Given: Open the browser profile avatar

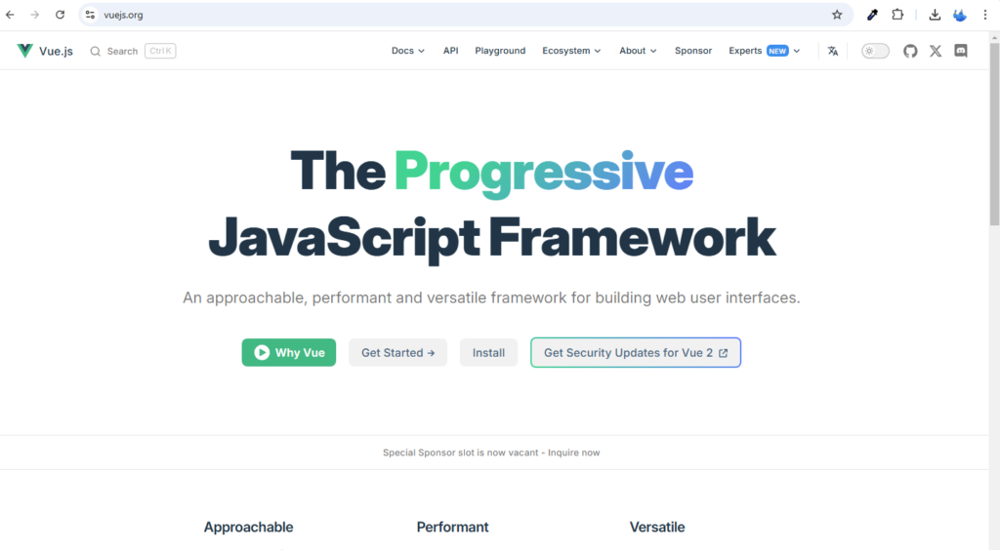Looking at the screenshot, I should [960, 15].
